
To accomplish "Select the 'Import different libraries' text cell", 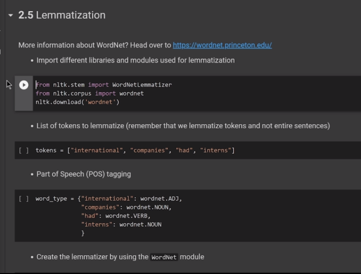I will tap(136, 61).
